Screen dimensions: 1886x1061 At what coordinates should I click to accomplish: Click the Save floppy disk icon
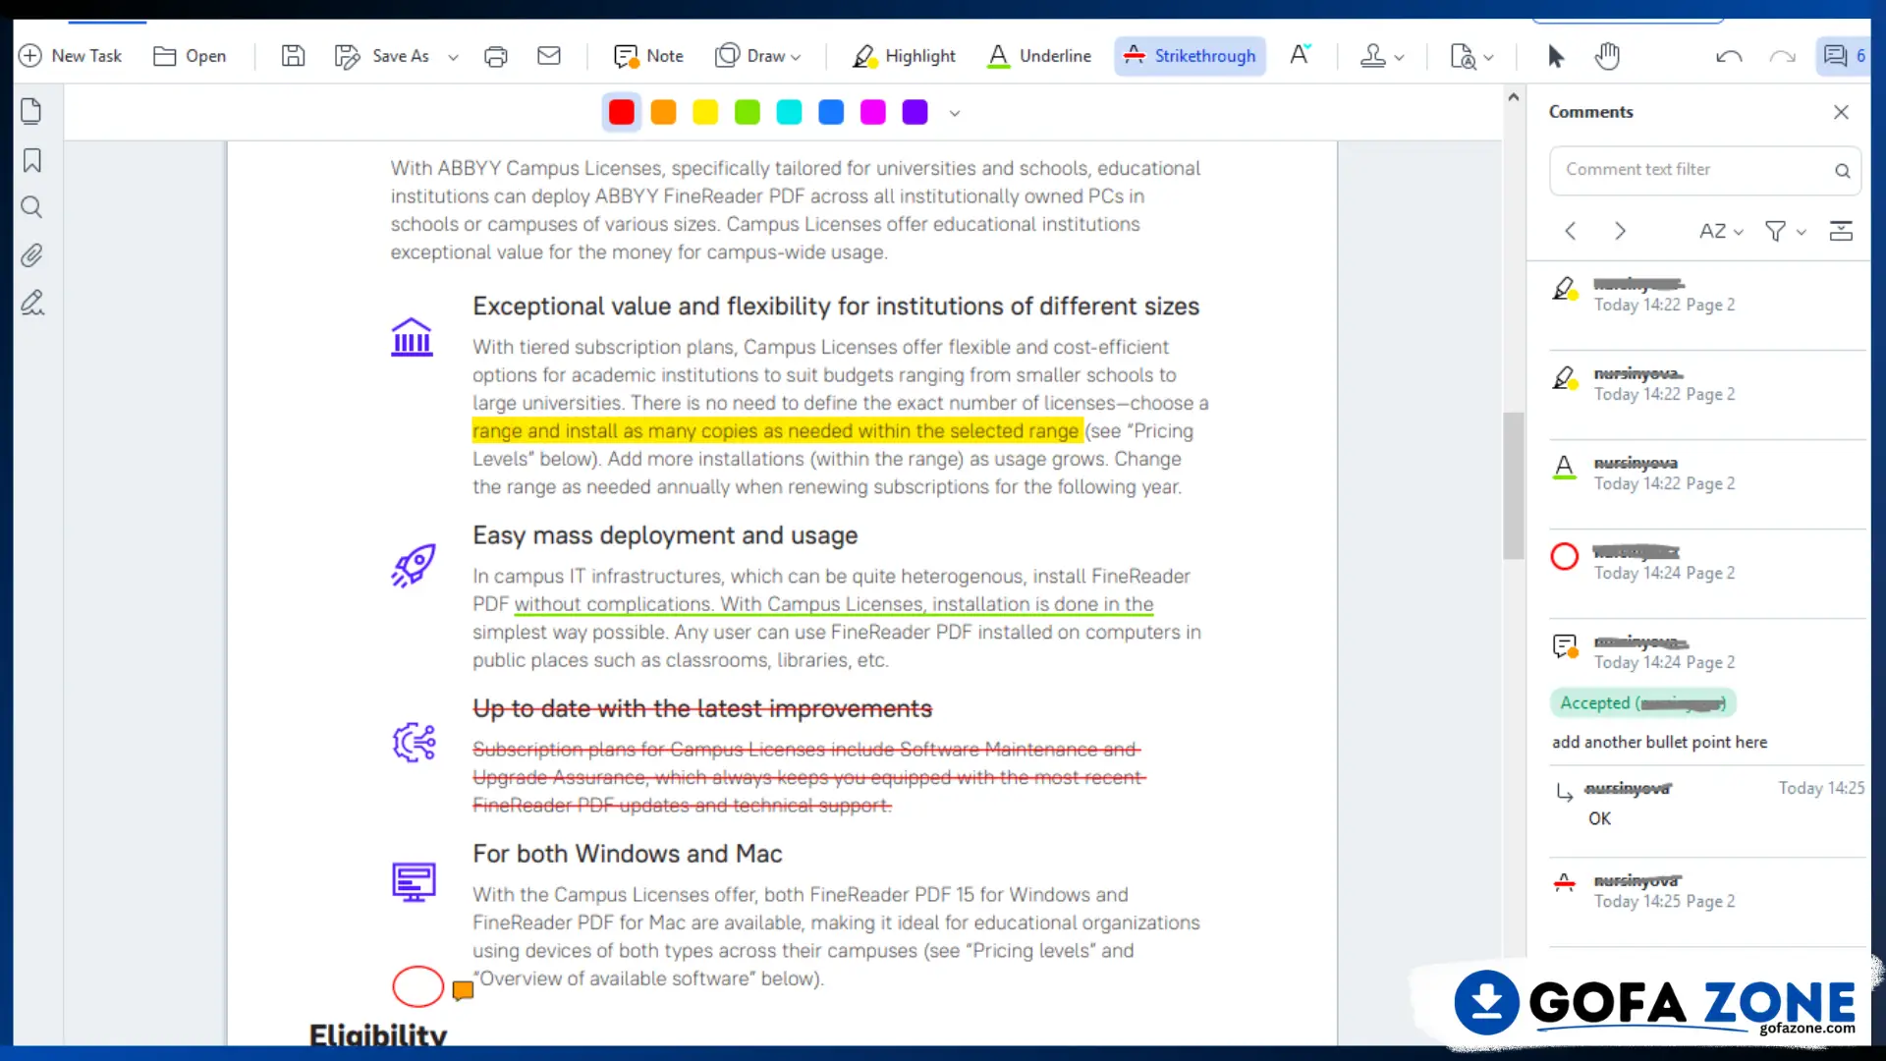click(293, 56)
